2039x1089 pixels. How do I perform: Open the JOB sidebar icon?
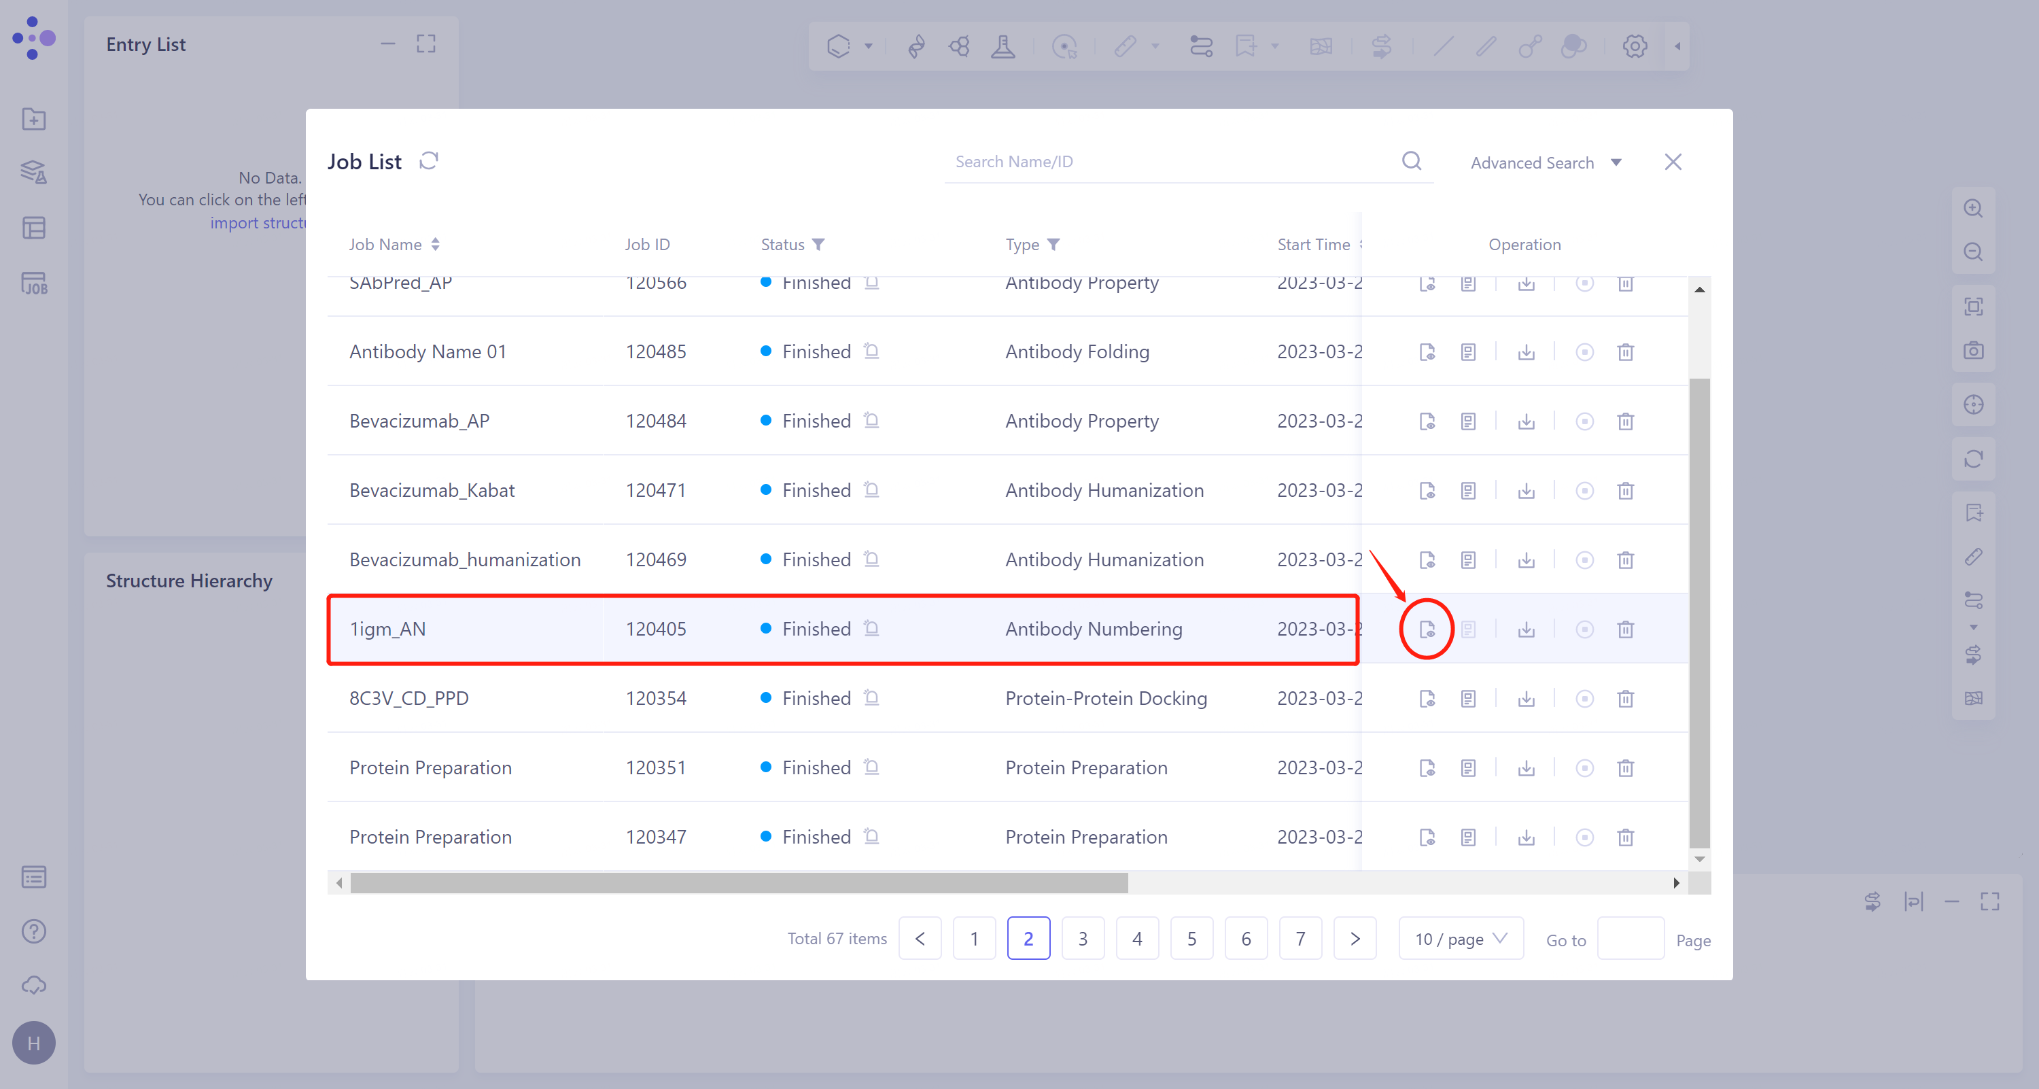coord(34,283)
